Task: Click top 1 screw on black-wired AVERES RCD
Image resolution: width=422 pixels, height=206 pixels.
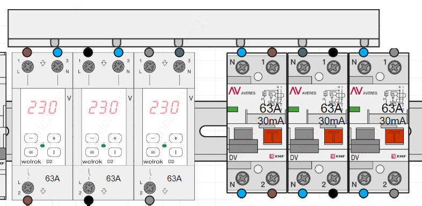Action: (x=333, y=68)
